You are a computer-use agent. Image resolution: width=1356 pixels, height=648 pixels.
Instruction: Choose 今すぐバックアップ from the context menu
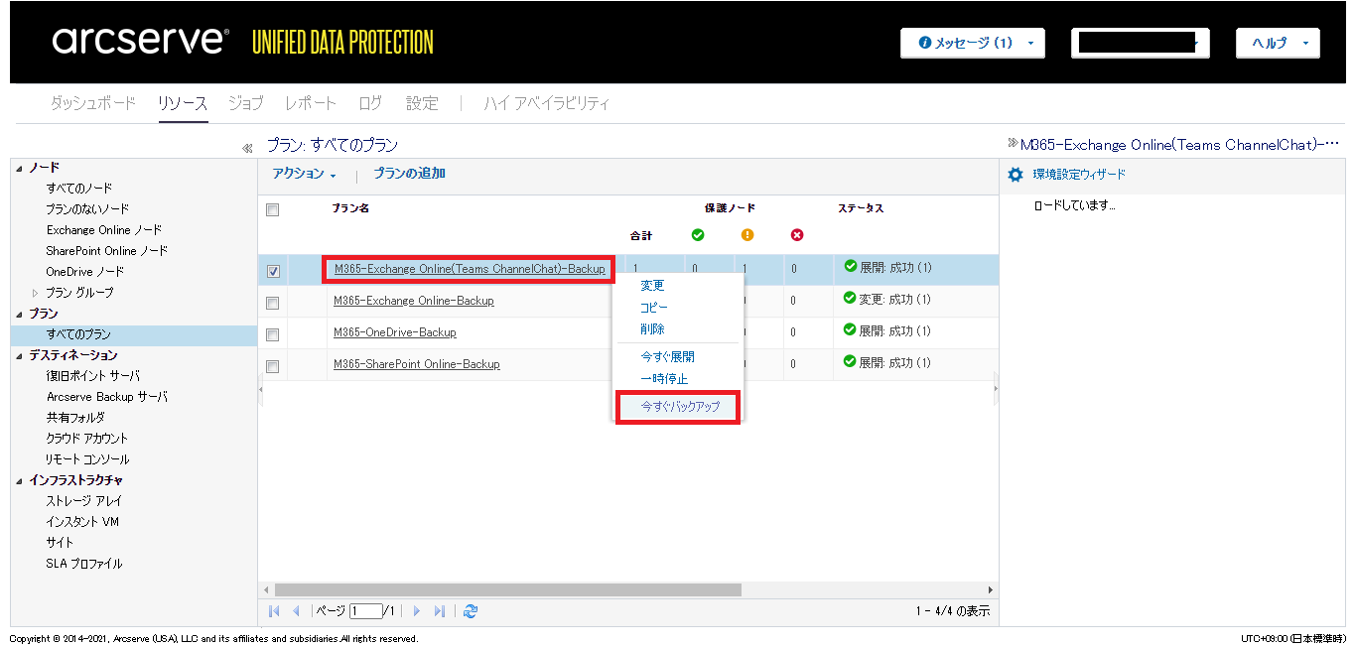coord(678,407)
